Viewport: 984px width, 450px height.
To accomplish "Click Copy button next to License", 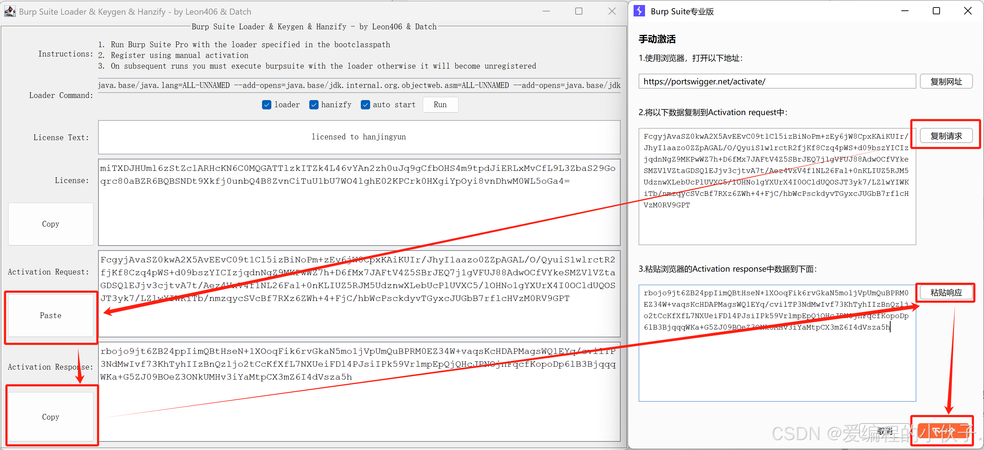I will tap(51, 224).
